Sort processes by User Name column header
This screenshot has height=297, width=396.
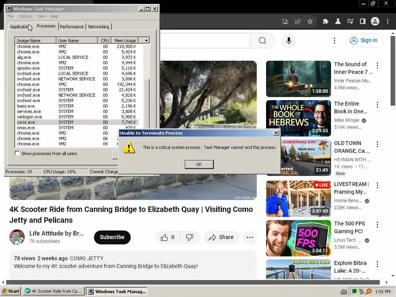tap(77, 40)
